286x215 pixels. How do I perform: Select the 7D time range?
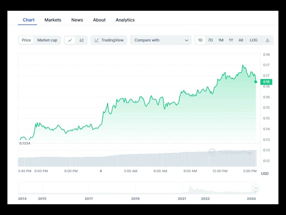tap(210, 40)
